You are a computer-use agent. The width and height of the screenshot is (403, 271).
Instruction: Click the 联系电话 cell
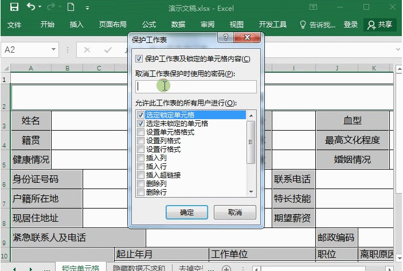tap(292, 179)
